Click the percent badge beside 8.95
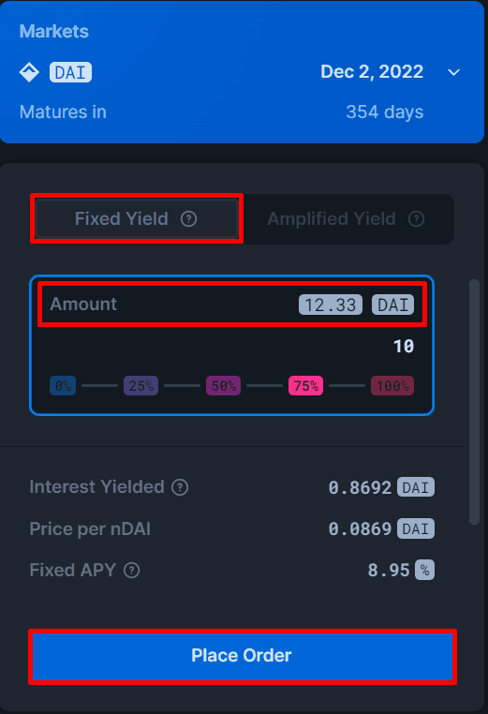This screenshot has height=714, width=488. pos(424,570)
